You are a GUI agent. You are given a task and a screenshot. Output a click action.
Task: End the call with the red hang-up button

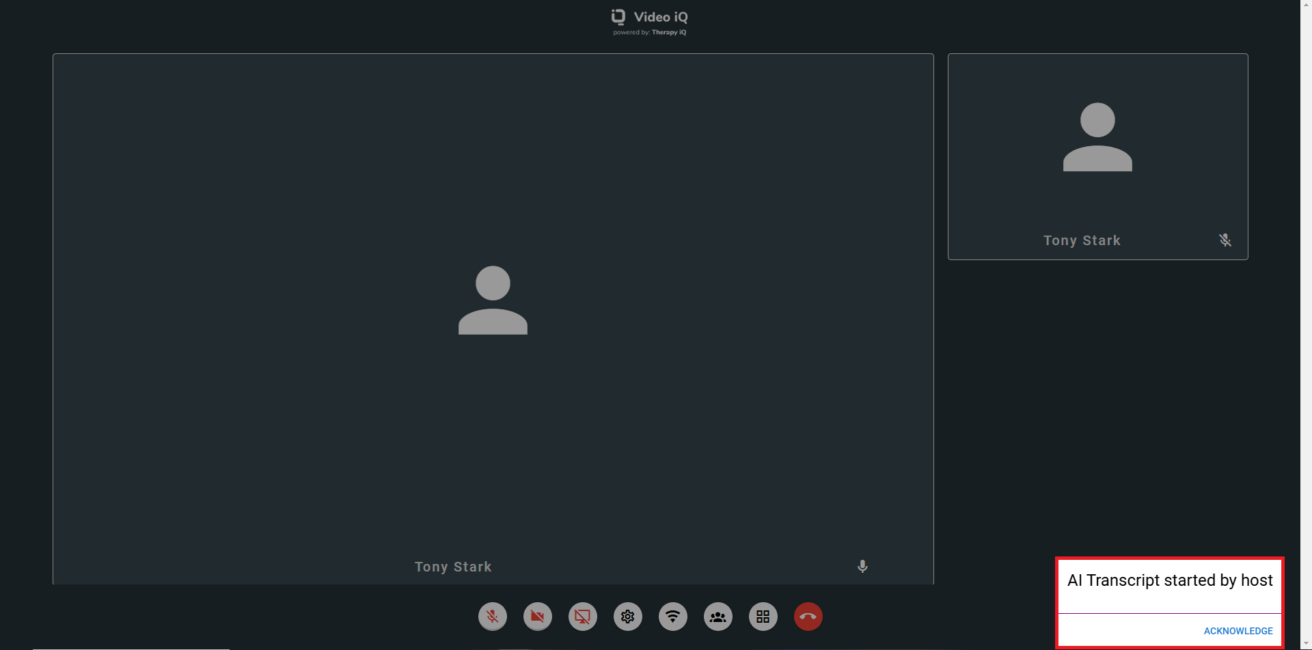point(808,617)
